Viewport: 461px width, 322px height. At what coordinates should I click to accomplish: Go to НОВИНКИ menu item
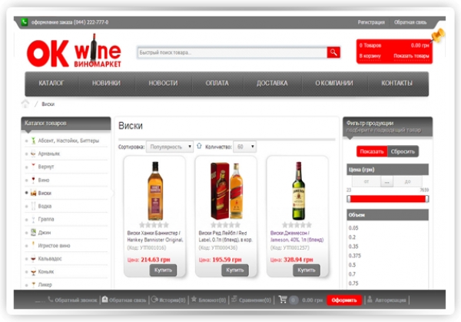click(x=106, y=83)
